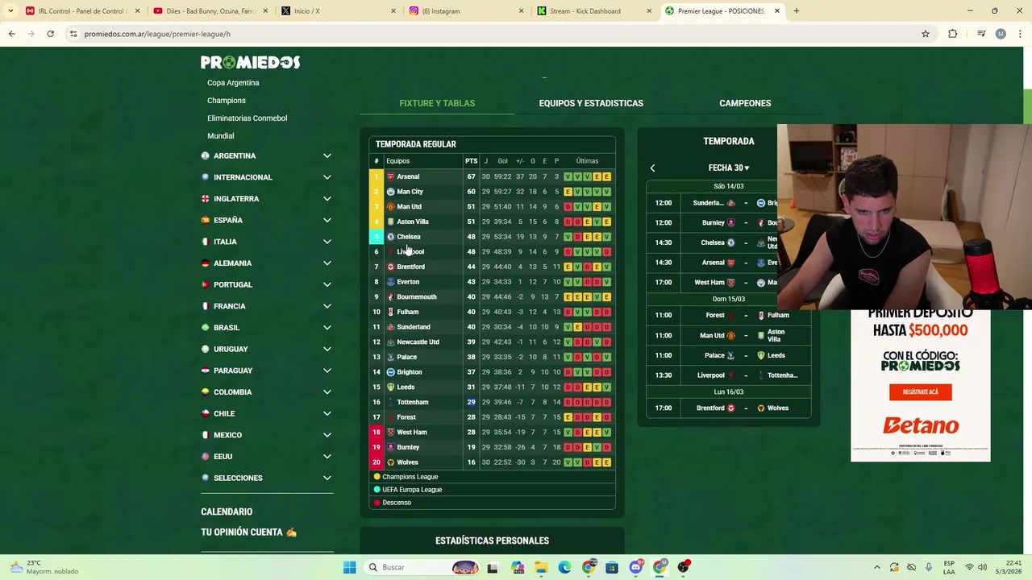
Task: Click Bournemouth row in standings
Action: point(492,297)
